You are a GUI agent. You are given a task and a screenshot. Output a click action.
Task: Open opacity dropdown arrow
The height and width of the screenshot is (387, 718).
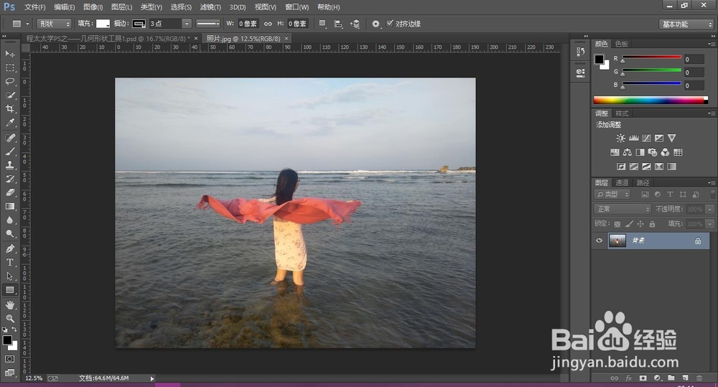point(710,209)
